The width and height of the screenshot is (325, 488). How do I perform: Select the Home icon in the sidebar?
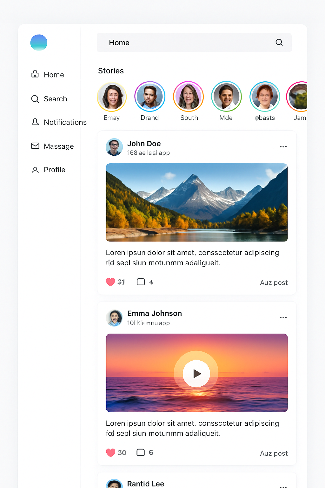(x=35, y=74)
